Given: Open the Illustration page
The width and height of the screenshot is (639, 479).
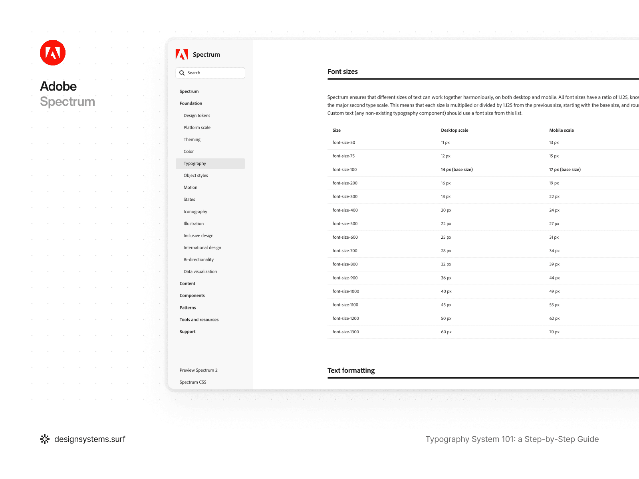Looking at the screenshot, I should (x=194, y=224).
